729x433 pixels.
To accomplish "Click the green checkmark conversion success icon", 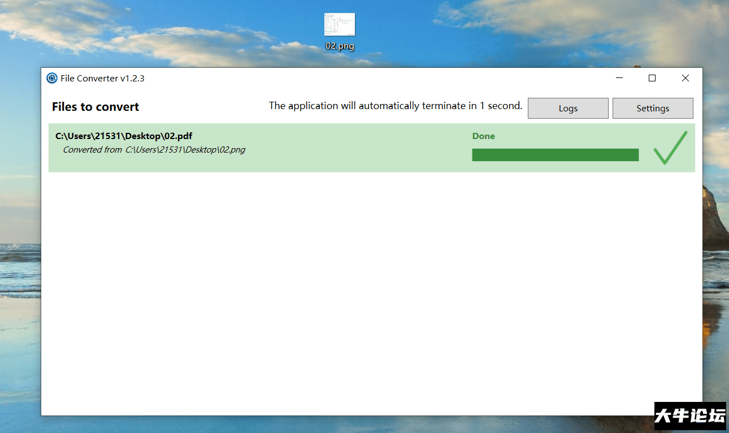I will (670, 148).
